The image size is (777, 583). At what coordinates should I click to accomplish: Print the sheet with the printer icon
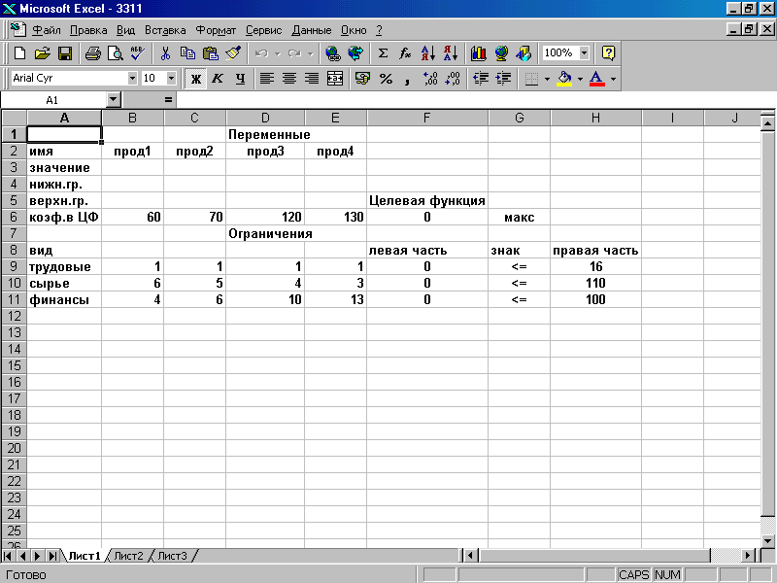[92, 53]
